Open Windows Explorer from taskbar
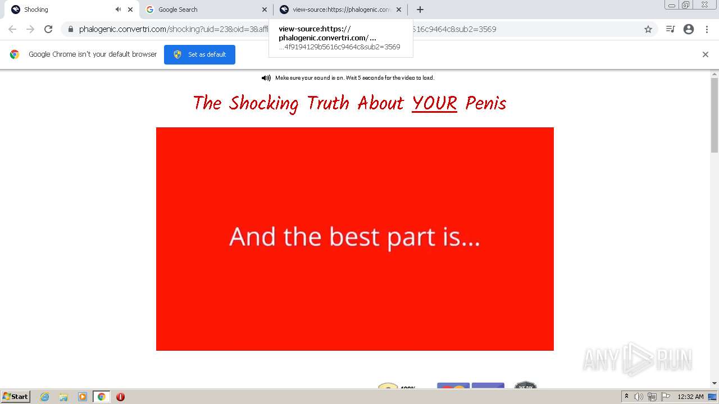Viewport: 719px width, 404px height. coord(63,397)
